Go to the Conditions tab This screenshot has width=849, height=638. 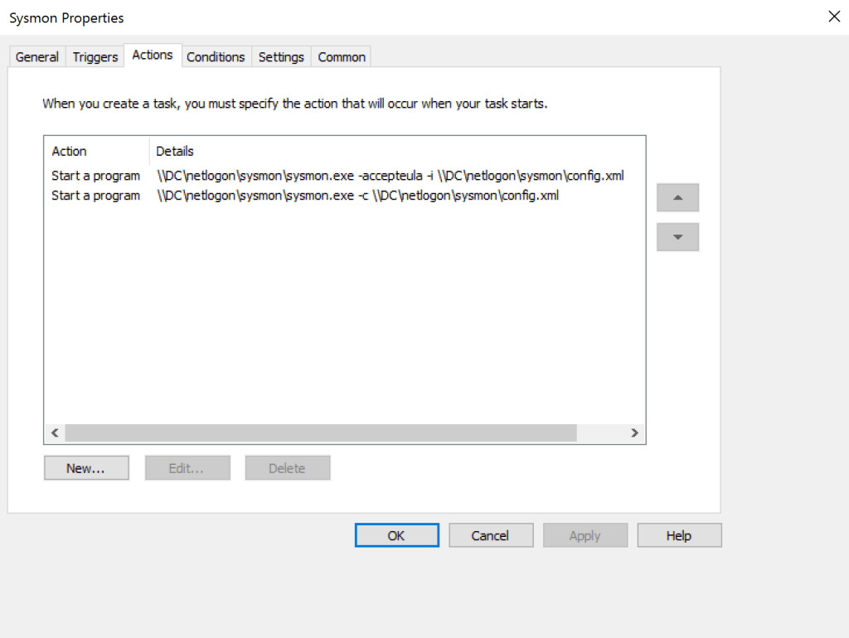(x=216, y=57)
